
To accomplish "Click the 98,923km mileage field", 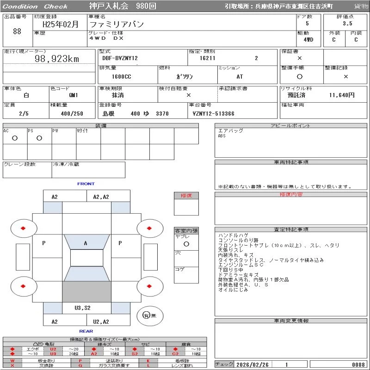I will [57, 59].
